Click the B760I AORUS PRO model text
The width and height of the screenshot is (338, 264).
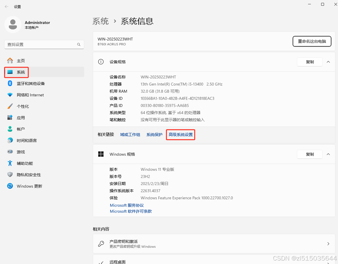112,44
